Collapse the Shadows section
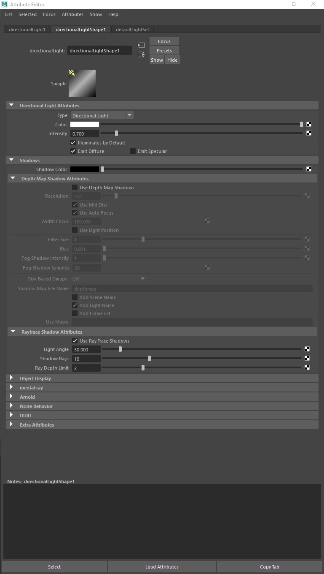Screen dimensions: 324x574 click(x=11, y=160)
